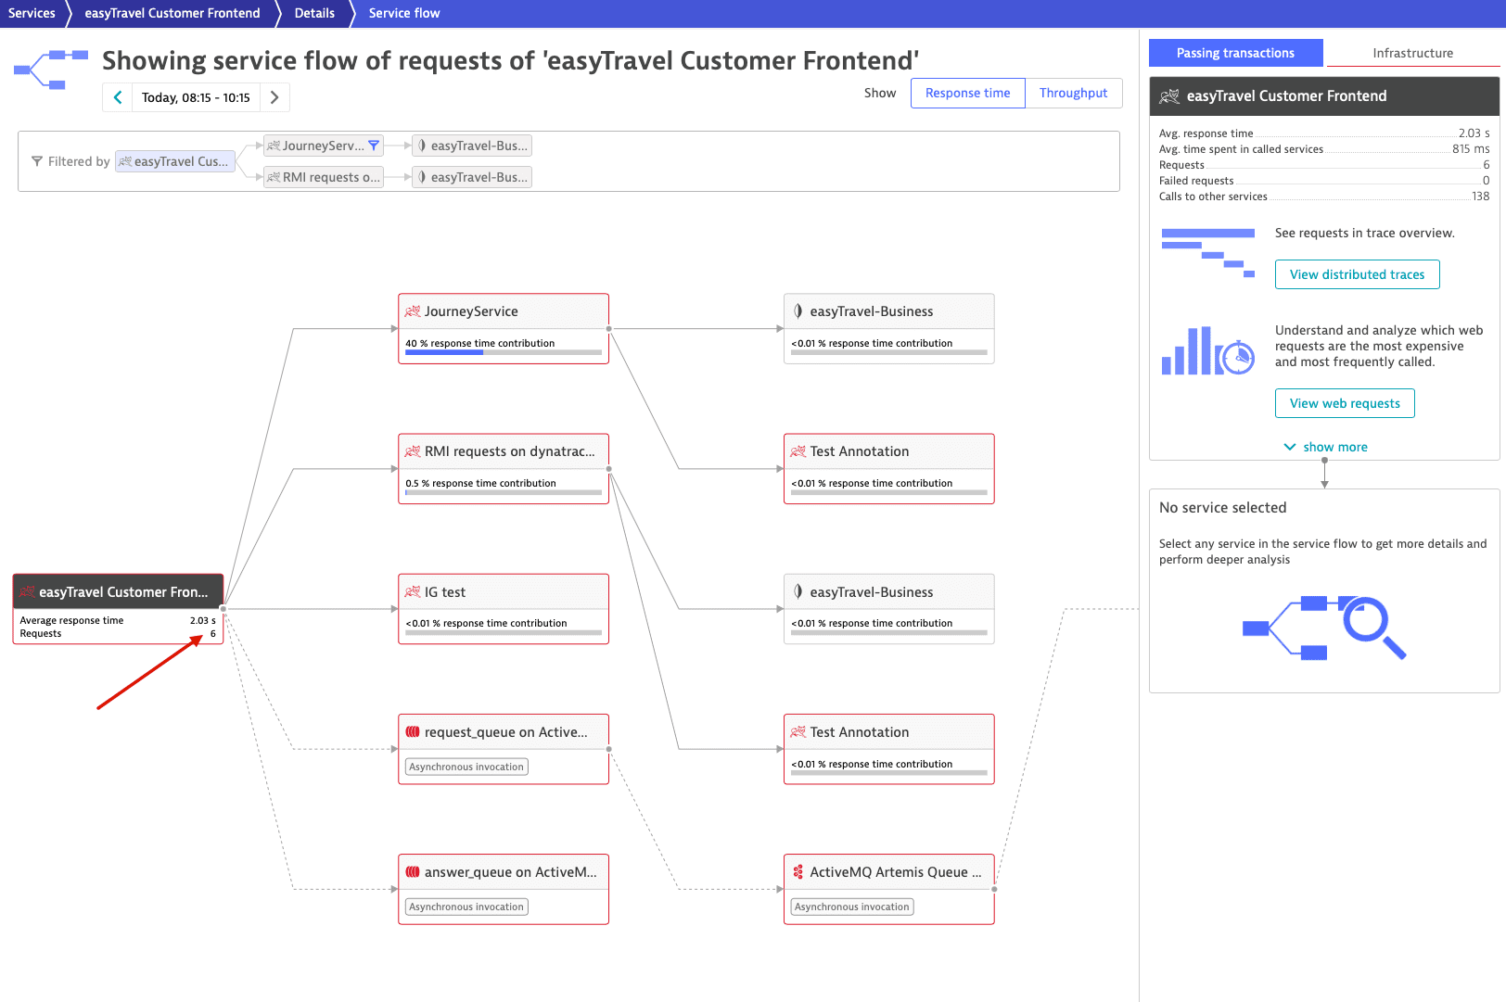Image resolution: width=1506 pixels, height=1002 pixels.
Task: Click the request_queue on ActiveMQ queue icon
Action: pyautogui.click(x=413, y=732)
